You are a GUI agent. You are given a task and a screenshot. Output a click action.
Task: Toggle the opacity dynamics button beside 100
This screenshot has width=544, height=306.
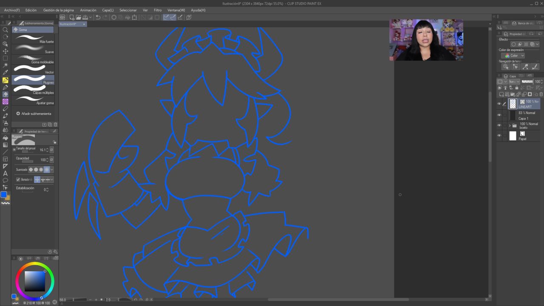pos(52,160)
